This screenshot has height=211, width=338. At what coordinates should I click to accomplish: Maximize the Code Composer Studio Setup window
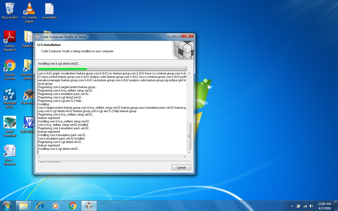(x=178, y=36)
